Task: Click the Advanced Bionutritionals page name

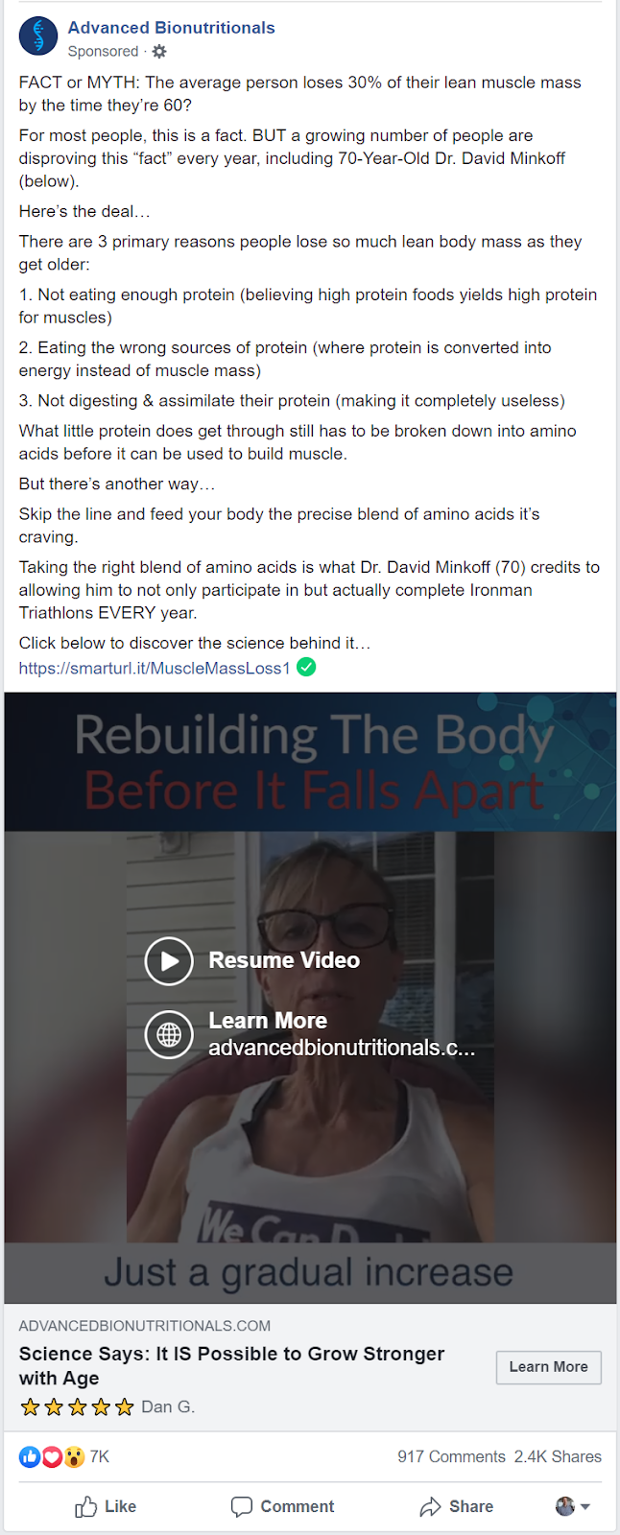Action: click(172, 28)
